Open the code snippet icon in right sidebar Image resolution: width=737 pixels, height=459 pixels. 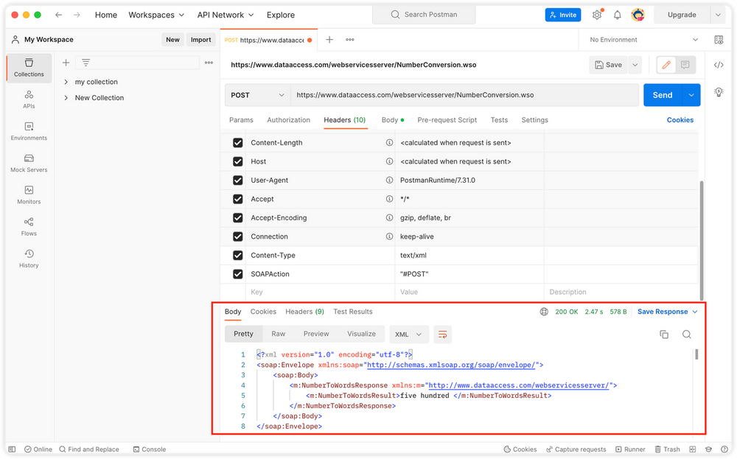719,65
